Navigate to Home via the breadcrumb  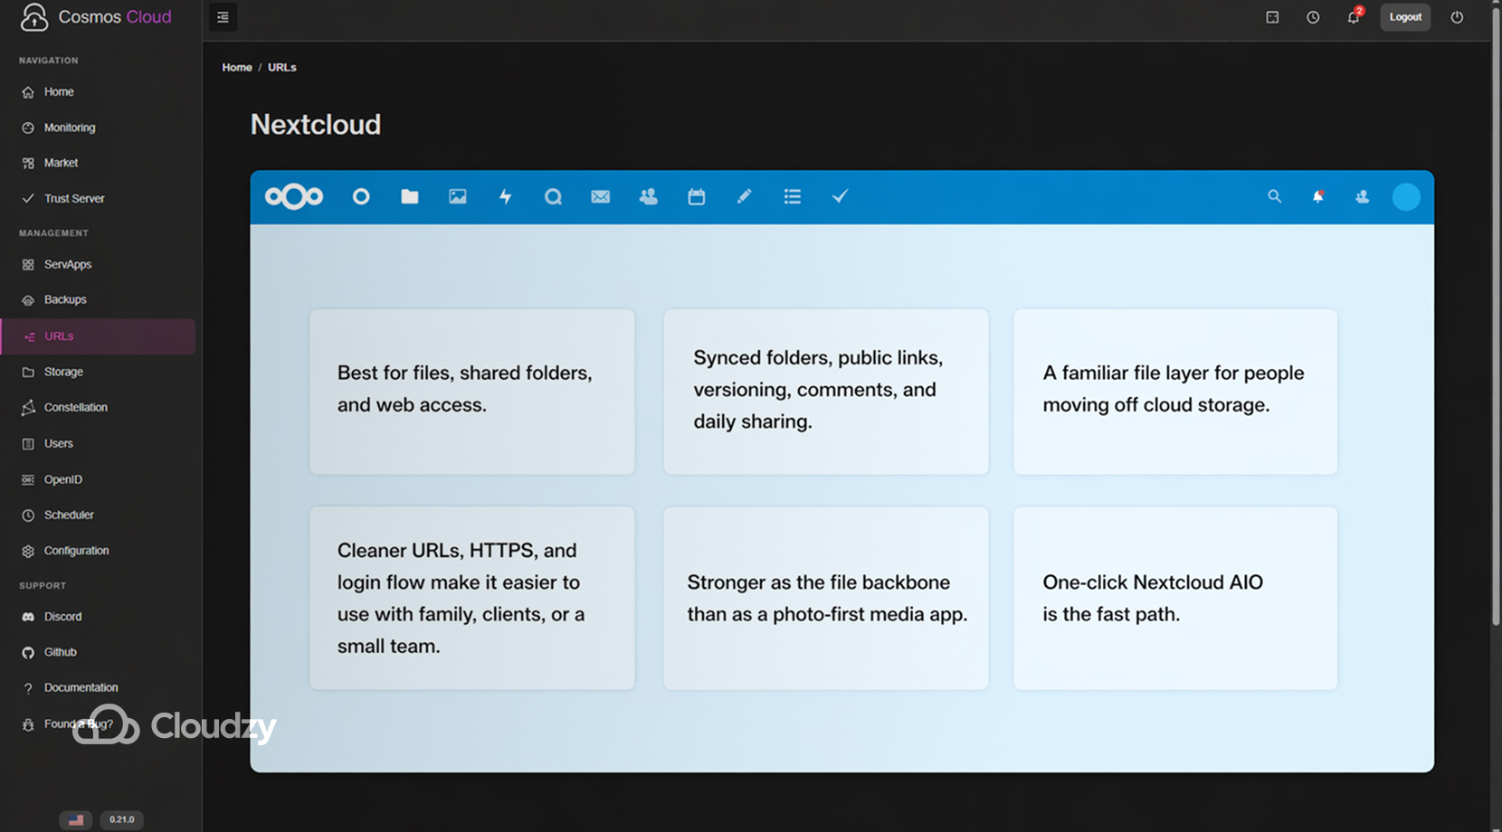[x=237, y=67]
